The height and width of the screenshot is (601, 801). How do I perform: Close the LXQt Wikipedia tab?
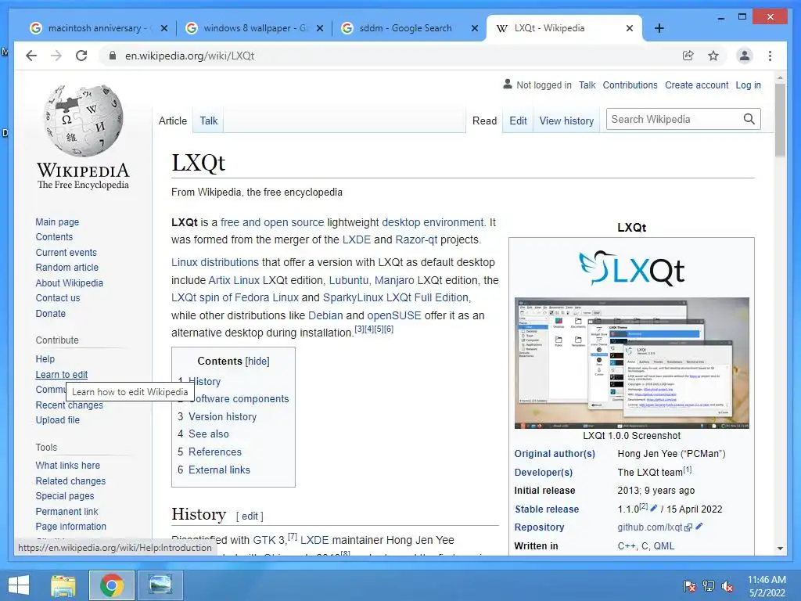[x=630, y=28]
